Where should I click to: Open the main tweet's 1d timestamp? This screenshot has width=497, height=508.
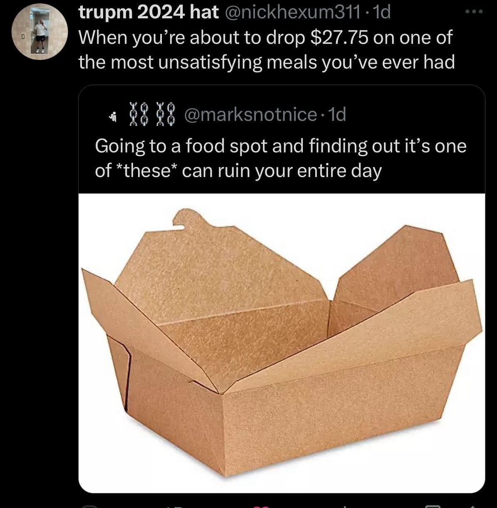pyautogui.click(x=382, y=13)
